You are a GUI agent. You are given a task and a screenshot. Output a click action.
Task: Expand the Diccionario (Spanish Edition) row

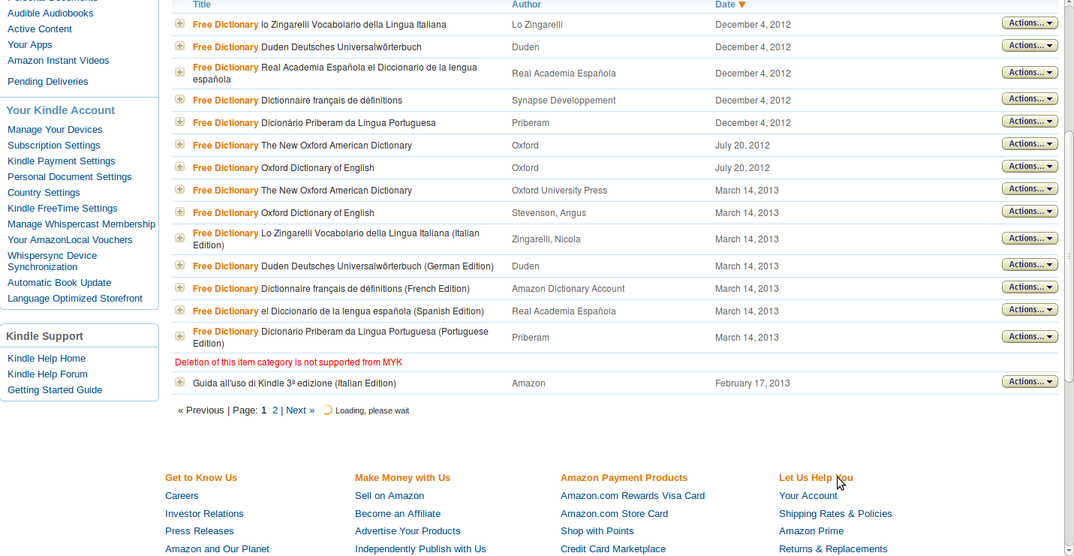pyautogui.click(x=179, y=310)
